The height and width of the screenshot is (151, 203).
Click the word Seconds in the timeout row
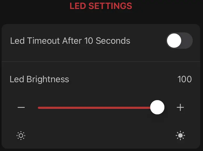click(x=113, y=41)
